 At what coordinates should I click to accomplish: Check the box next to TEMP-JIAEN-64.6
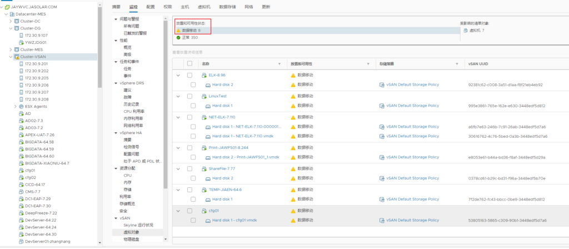(x=189, y=190)
